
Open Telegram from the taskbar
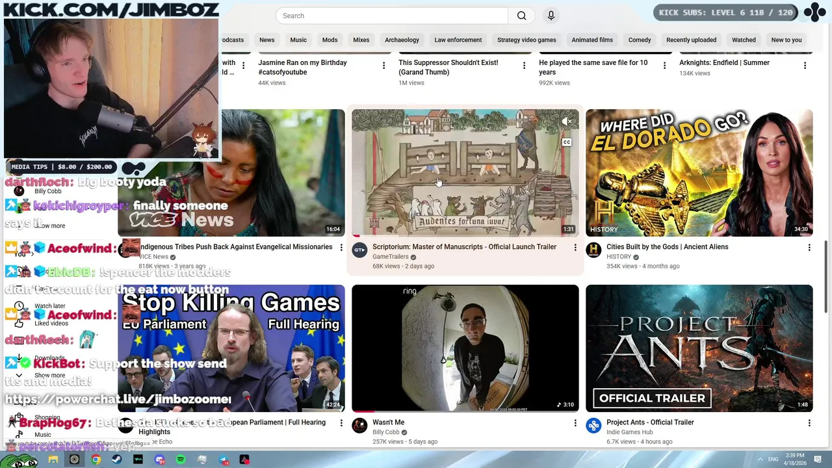pos(223,460)
